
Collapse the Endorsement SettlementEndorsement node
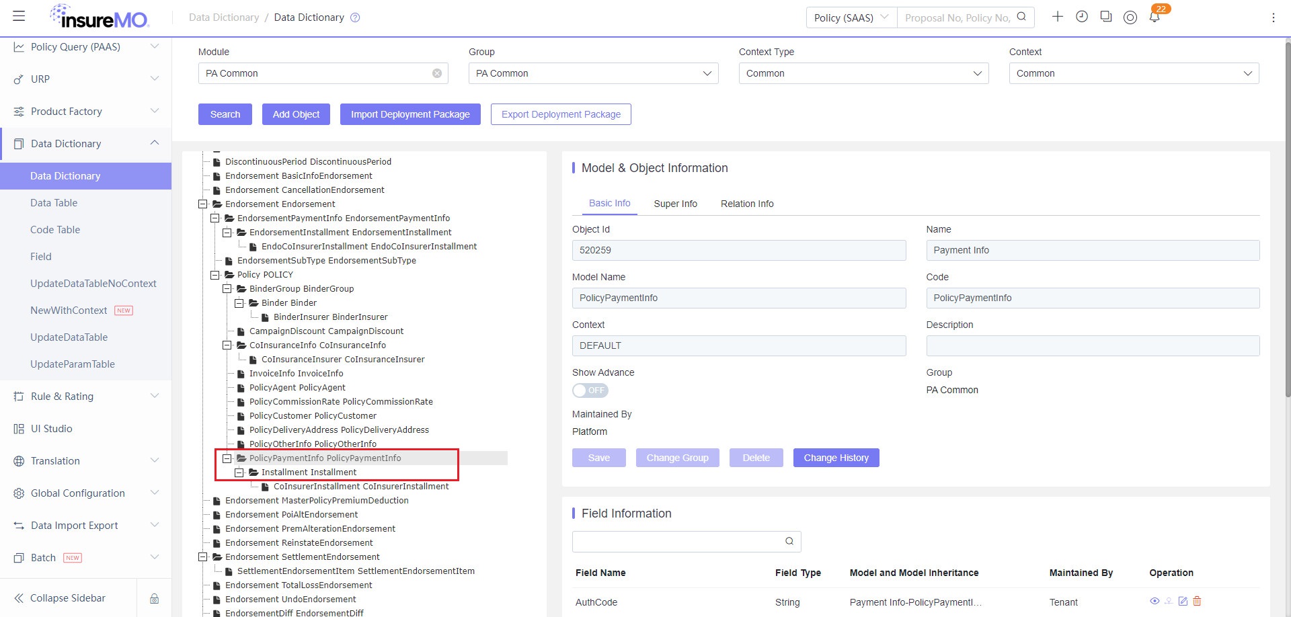coord(202,557)
